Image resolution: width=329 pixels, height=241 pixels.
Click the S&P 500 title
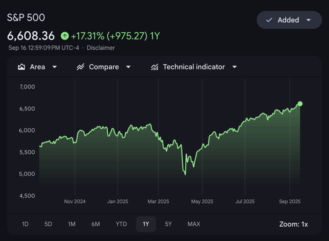[x=26, y=17]
